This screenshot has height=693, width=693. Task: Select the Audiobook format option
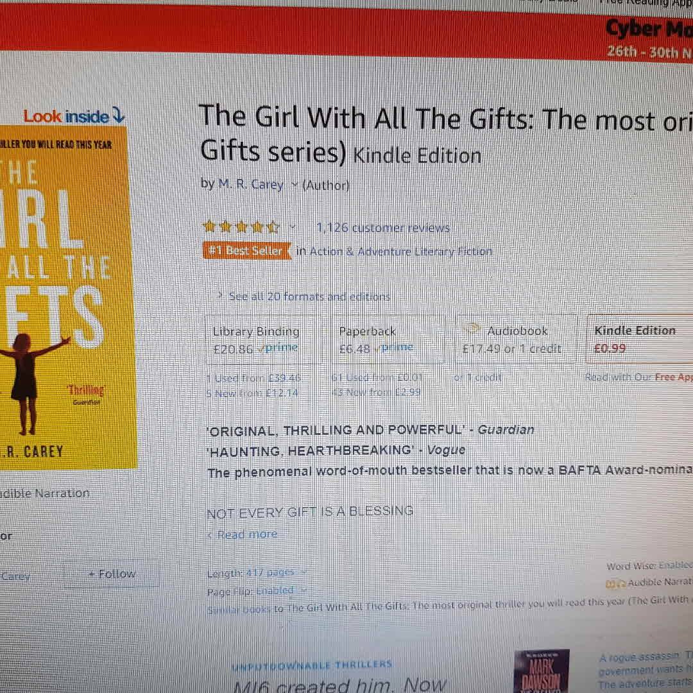515,339
